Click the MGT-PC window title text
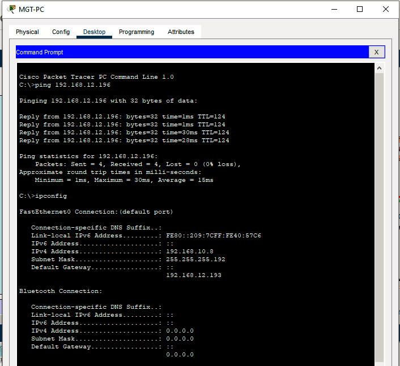Viewport: 400px width, 366px height. tap(31, 10)
